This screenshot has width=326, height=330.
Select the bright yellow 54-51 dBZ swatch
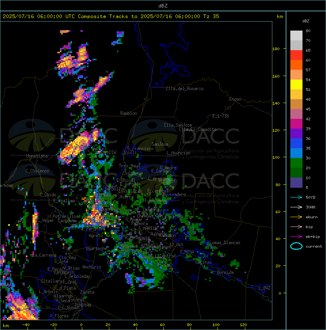(x=296, y=84)
